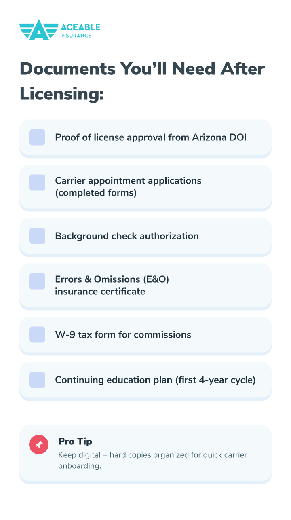Click the Continuing education plan (first 4-year cycle) text
Image resolution: width=291 pixels, height=520 pixels.
[155, 380]
